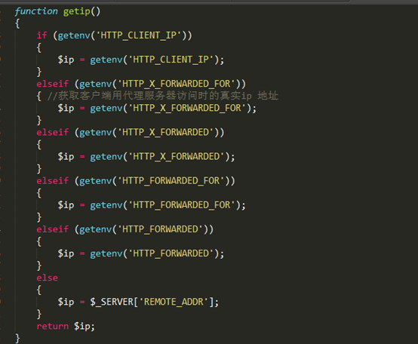Click $ip in the 'HTTP_FORWARDED' assignment line
The height and width of the screenshot is (344, 418).
66,253
